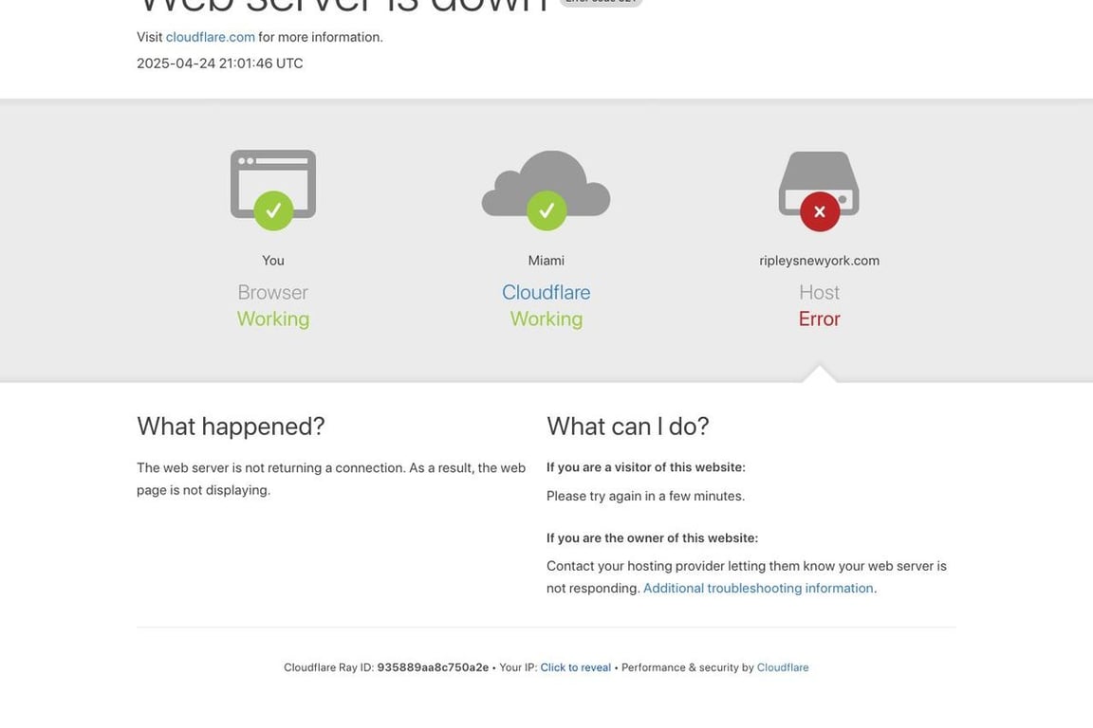This screenshot has width=1093, height=728.
Task: Click to reveal your IP address
Action: coord(575,667)
